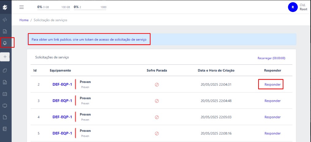Click the Data e Hora de Criação header

coord(216,70)
